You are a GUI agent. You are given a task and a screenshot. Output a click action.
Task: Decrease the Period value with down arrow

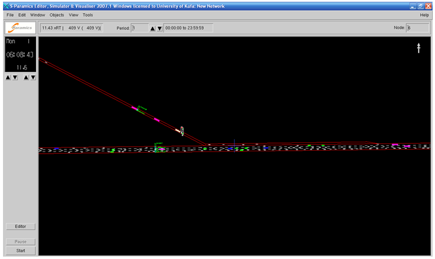pyautogui.click(x=159, y=28)
